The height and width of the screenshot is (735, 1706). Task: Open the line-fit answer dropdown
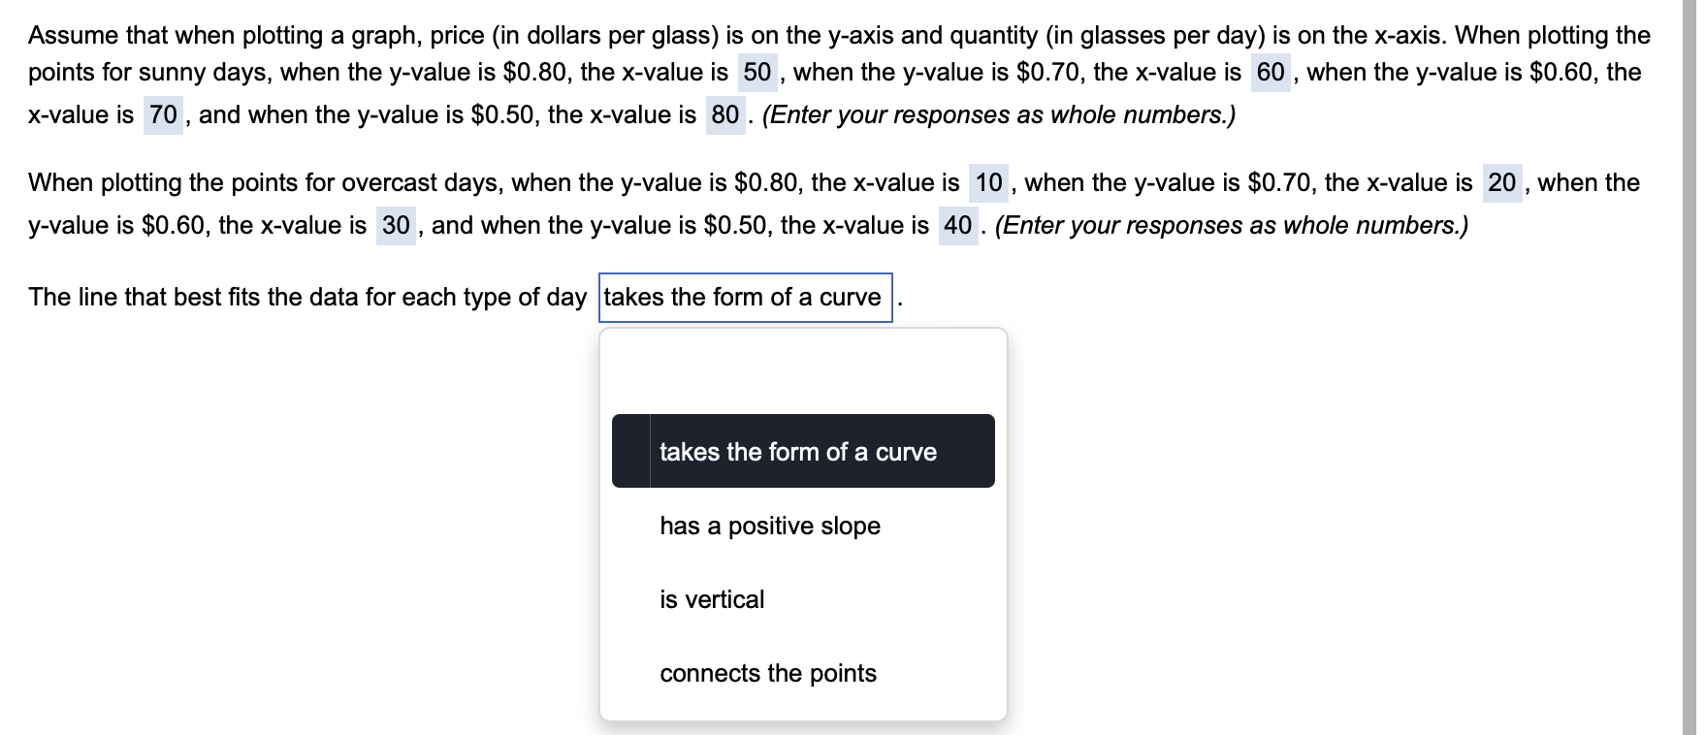point(745,297)
